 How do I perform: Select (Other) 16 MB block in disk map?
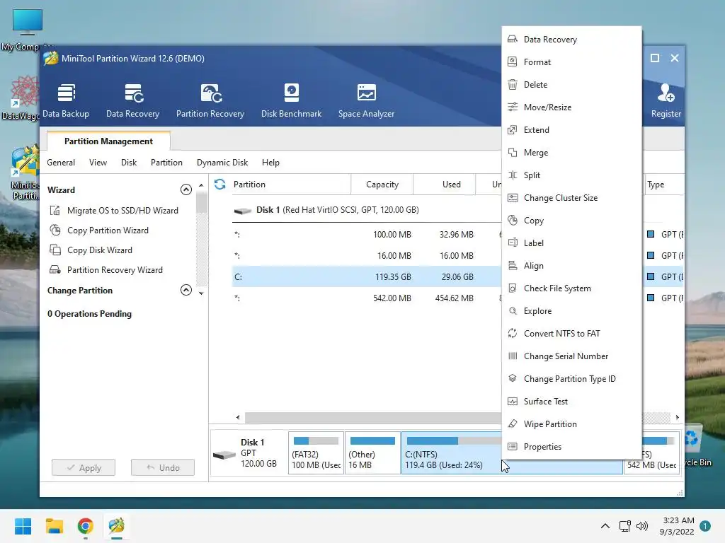(372, 452)
